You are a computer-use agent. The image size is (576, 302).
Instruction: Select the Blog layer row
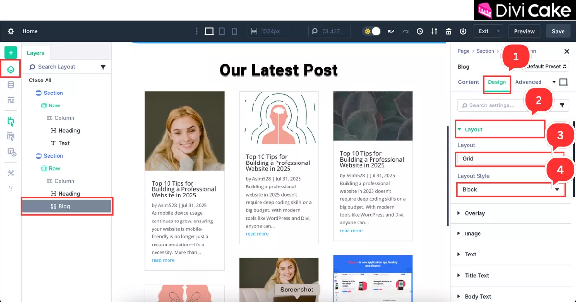tap(67, 206)
